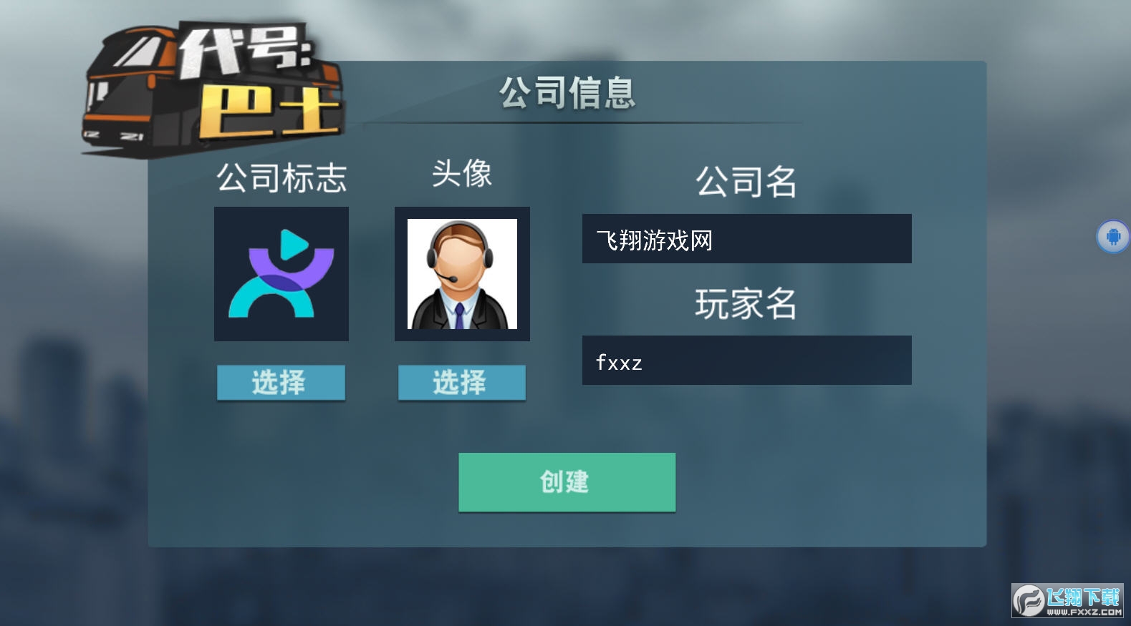This screenshot has width=1131, height=626.
Task: Click the headset agent avatar picture
Action: 462,274
